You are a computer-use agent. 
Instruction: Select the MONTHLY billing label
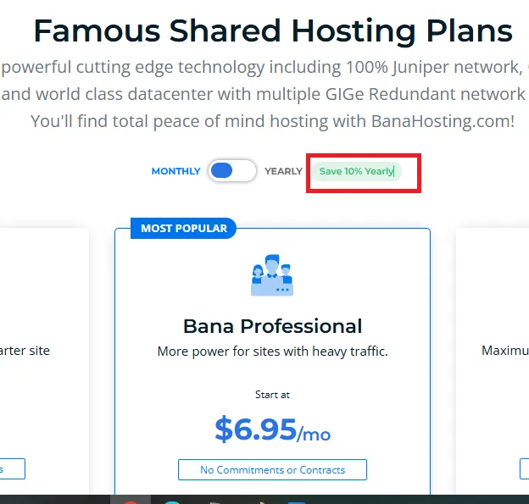pyautogui.click(x=175, y=171)
